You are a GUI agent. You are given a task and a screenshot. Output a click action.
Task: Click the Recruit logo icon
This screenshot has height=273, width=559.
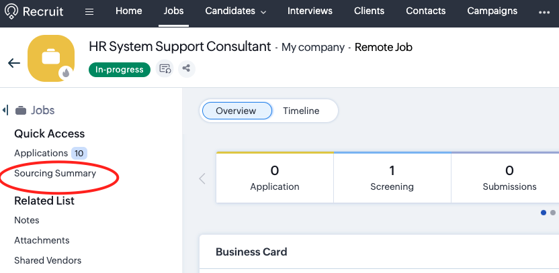coord(11,11)
